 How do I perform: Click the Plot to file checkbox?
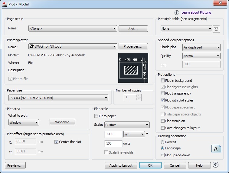10,79
